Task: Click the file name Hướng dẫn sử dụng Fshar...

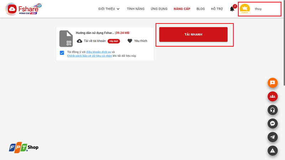Action: coord(95,33)
